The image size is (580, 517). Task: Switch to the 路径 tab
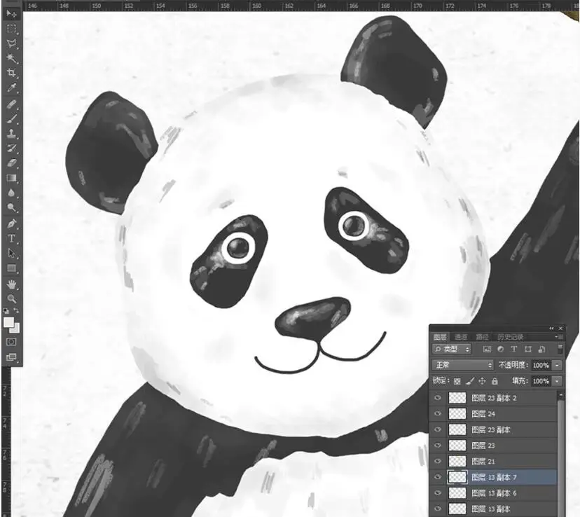point(482,337)
